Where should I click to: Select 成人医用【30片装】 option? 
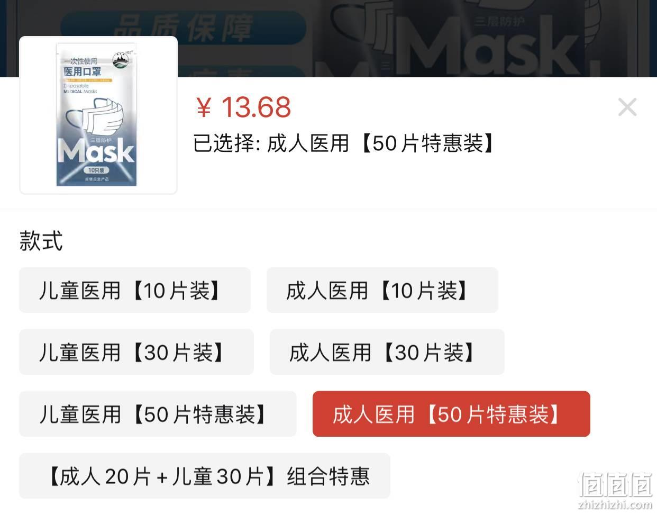click(x=387, y=352)
